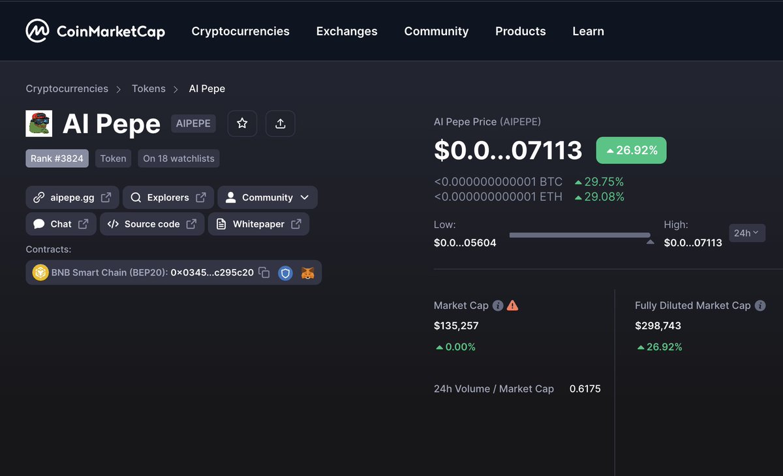Click the BNB Smart Chain coin icon
Screen dimensions: 783x476
tap(41, 272)
